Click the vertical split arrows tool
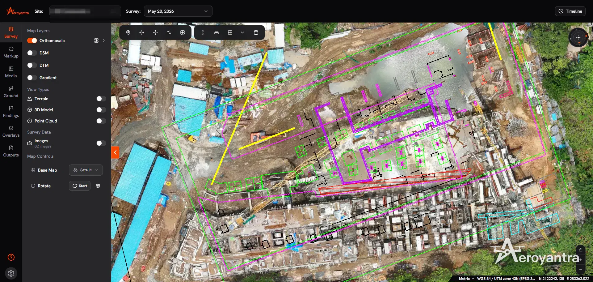The height and width of the screenshot is (282, 593). tap(155, 32)
